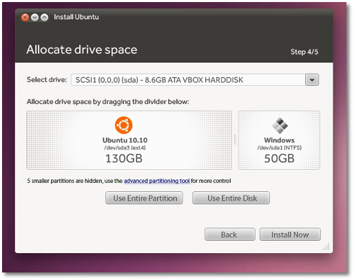Click the Use Entire Disk button
This screenshot has height=280, width=354.
[231, 198]
